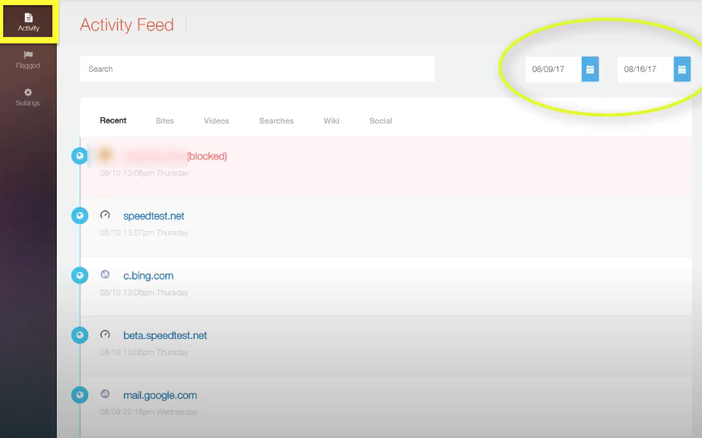Open calendar picker for 08/09/17 start date
The width and height of the screenshot is (702, 438).
[x=590, y=70]
